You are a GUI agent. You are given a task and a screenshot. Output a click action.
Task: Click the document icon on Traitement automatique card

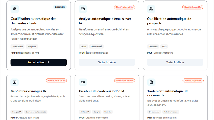pos(151,82)
